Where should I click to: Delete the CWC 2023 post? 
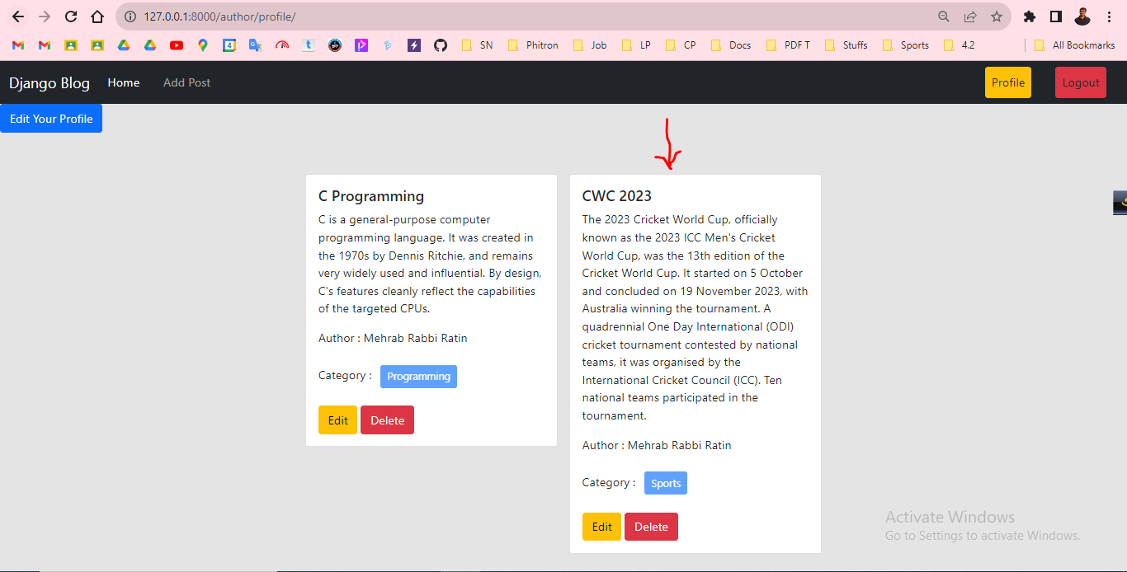tap(652, 527)
